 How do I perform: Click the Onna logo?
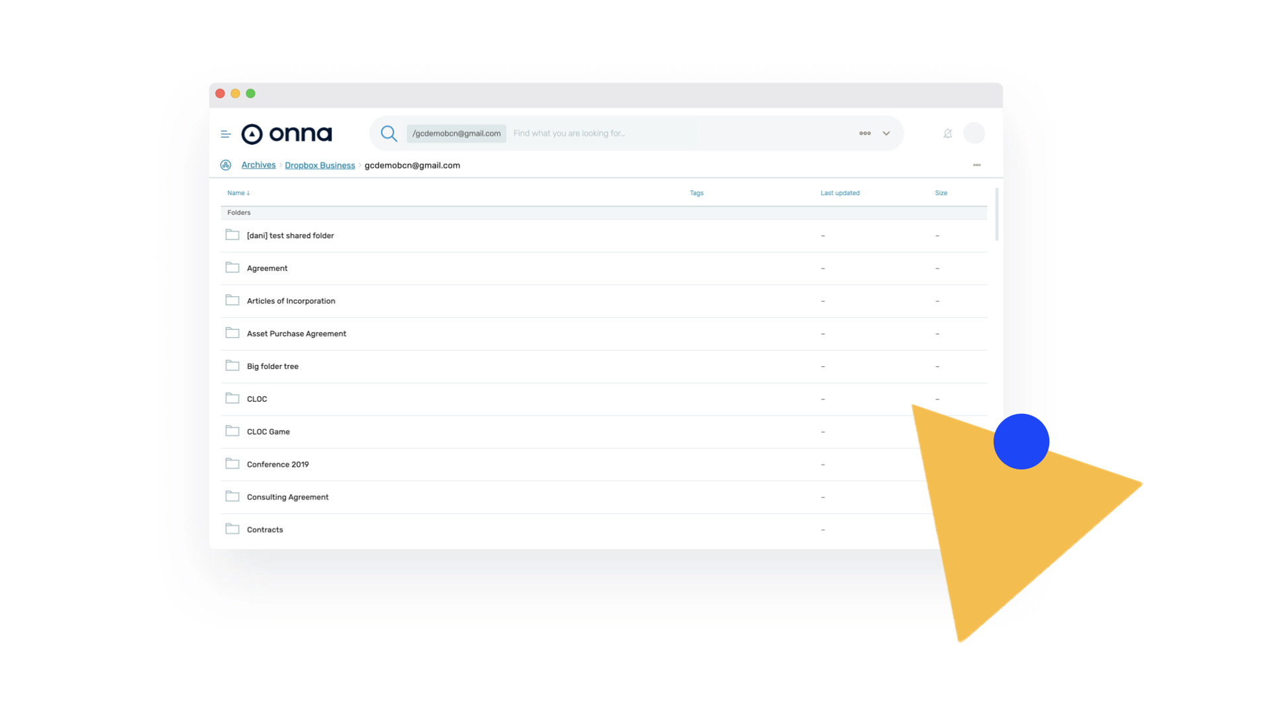tap(287, 133)
